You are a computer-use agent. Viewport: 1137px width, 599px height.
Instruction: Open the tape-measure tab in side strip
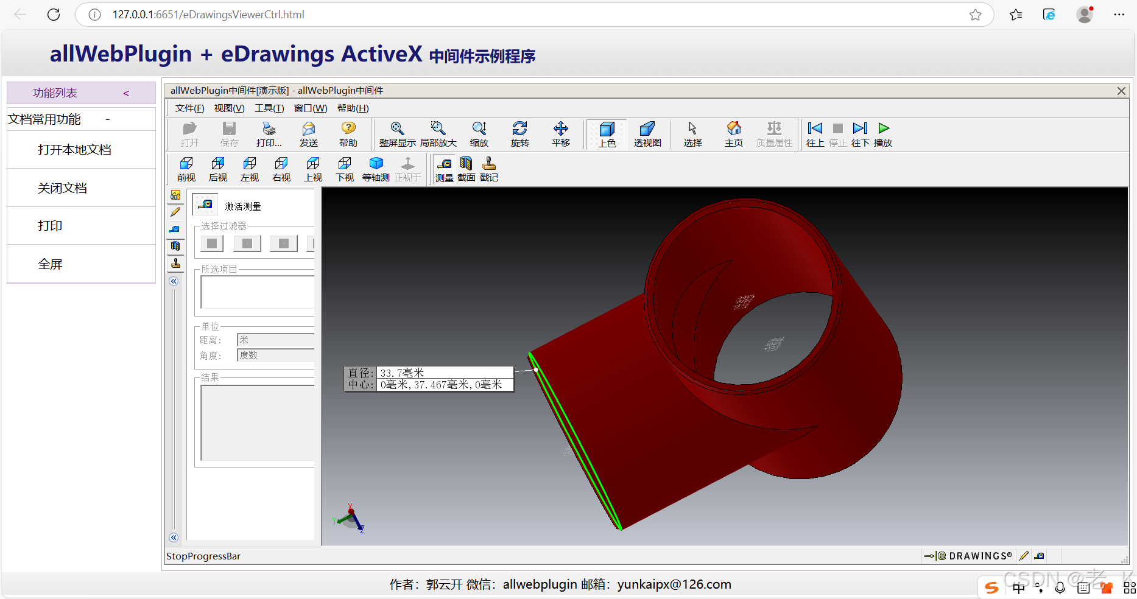pyautogui.click(x=175, y=229)
